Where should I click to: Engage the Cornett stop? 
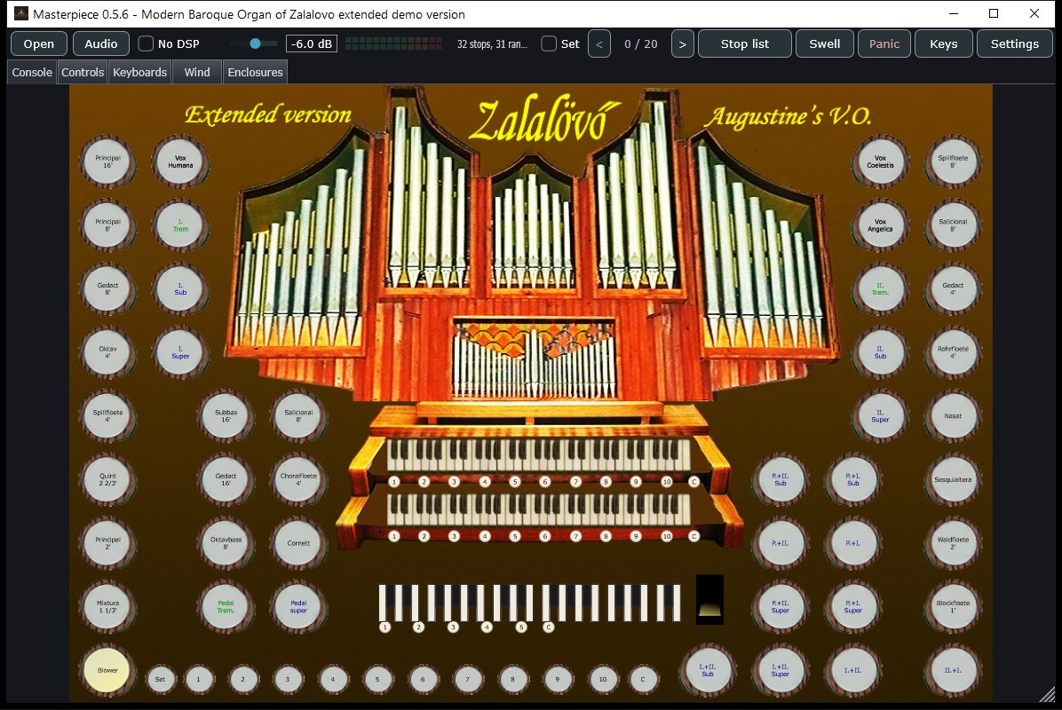click(298, 543)
